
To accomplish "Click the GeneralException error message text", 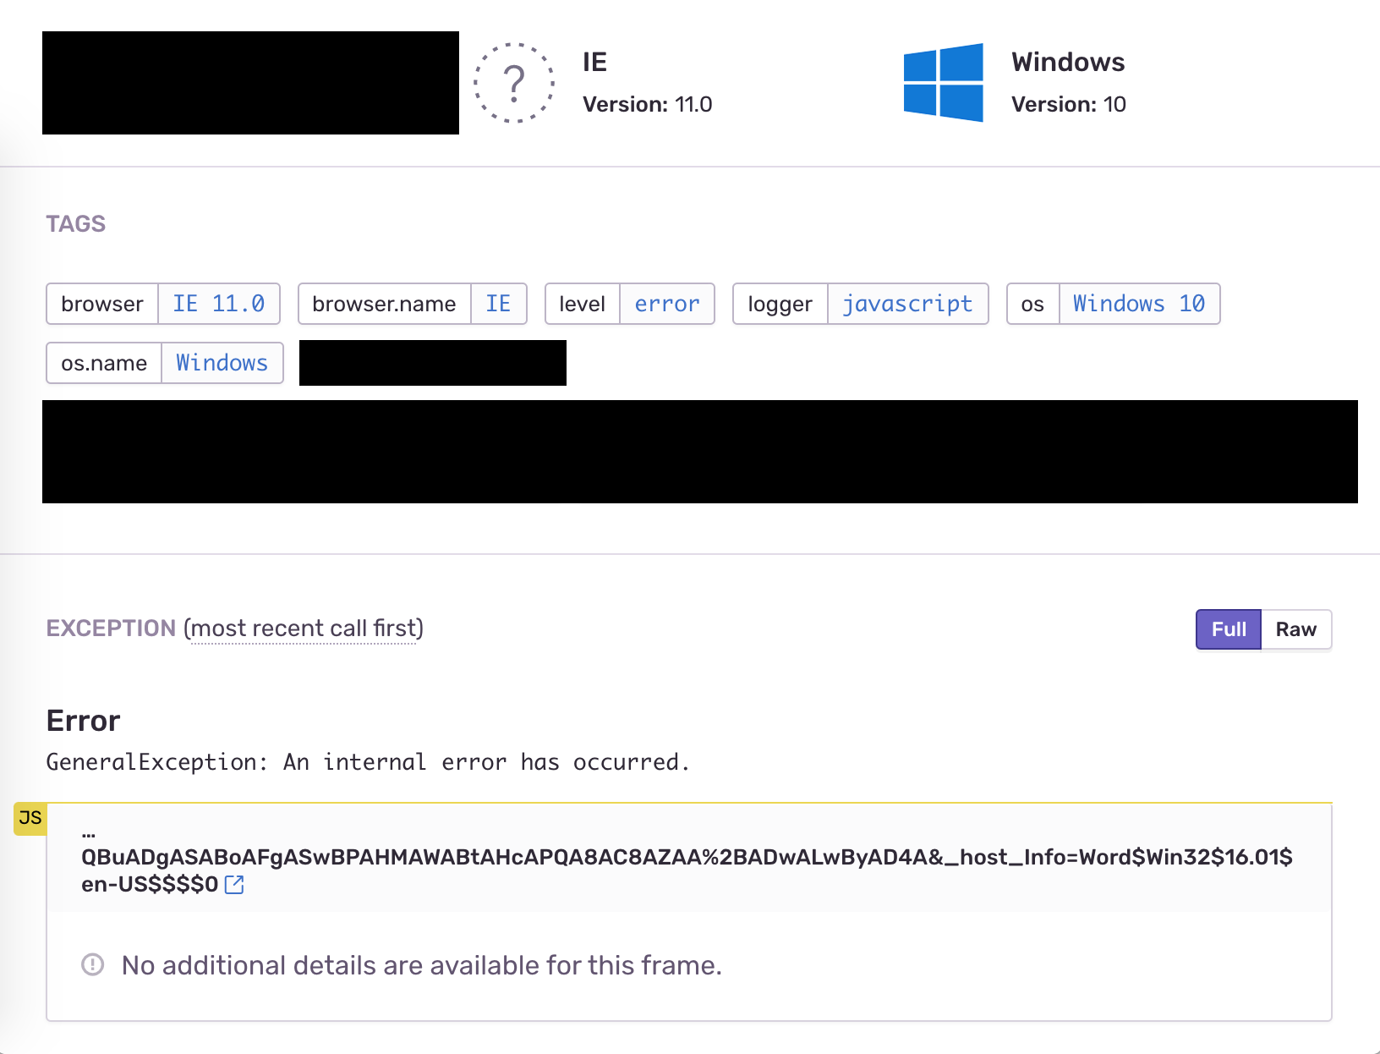I will pyautogui.click(x=367, y=761).
